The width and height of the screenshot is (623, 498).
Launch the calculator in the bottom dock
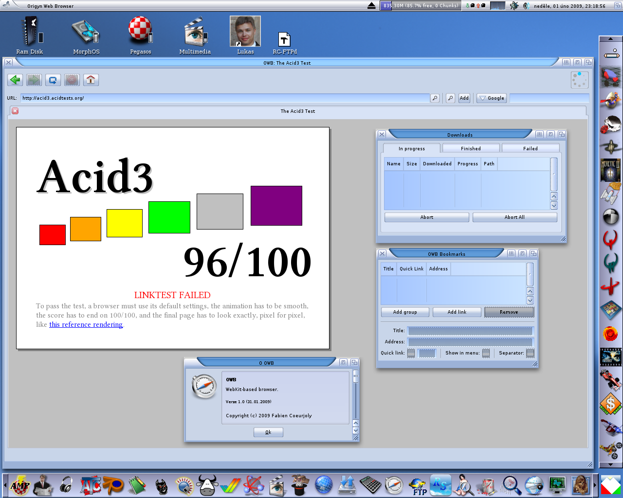click(x=370, y=485)
